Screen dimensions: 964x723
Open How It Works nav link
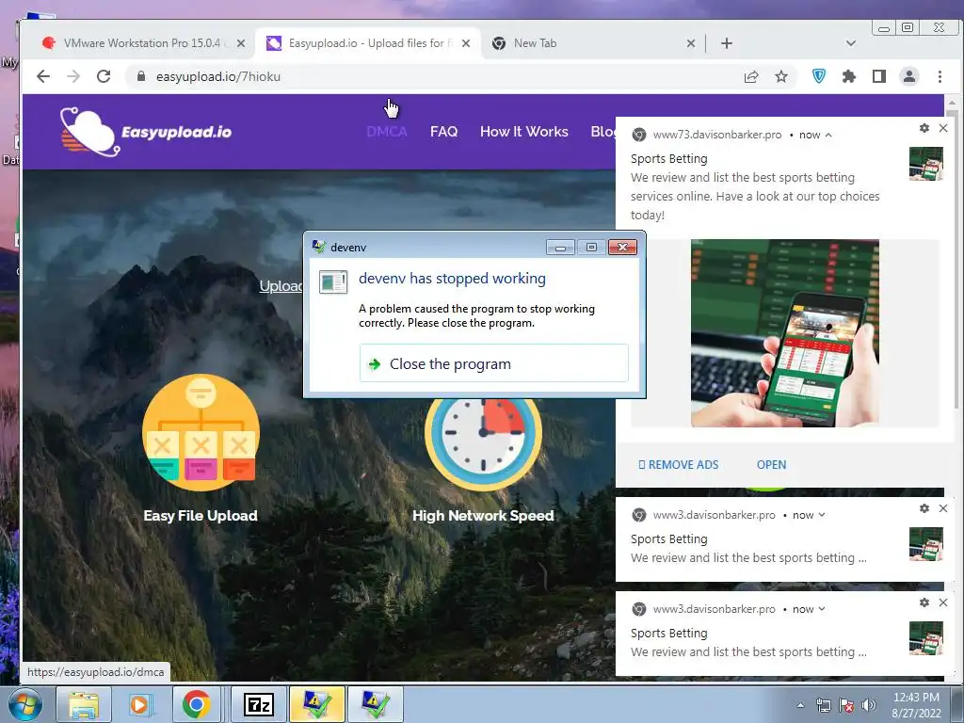pyautogui.click(x=523, y=132)
